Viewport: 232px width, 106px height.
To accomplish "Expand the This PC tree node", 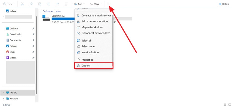I will 3,93.
